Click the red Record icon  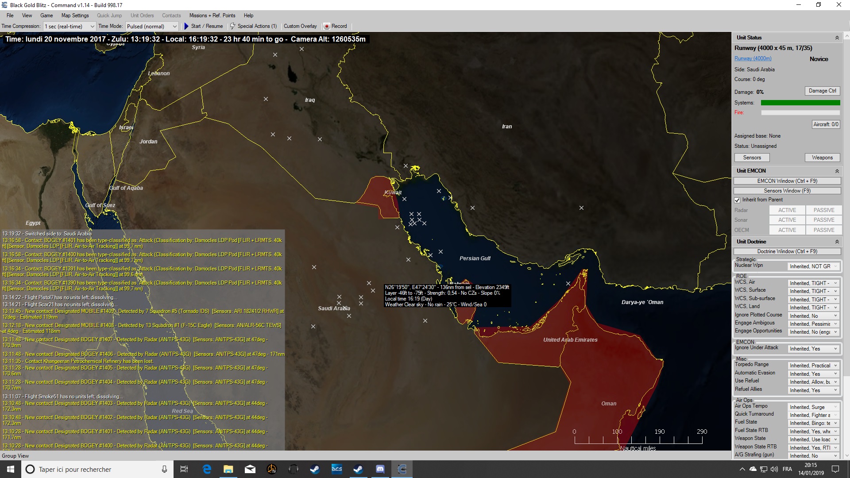click(x=327, y=26)
